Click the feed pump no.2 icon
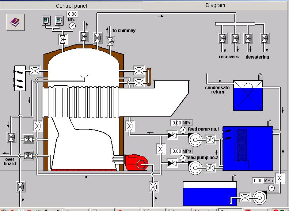Image resolution: width=289 pixels, height=211 pixels. 194,167
